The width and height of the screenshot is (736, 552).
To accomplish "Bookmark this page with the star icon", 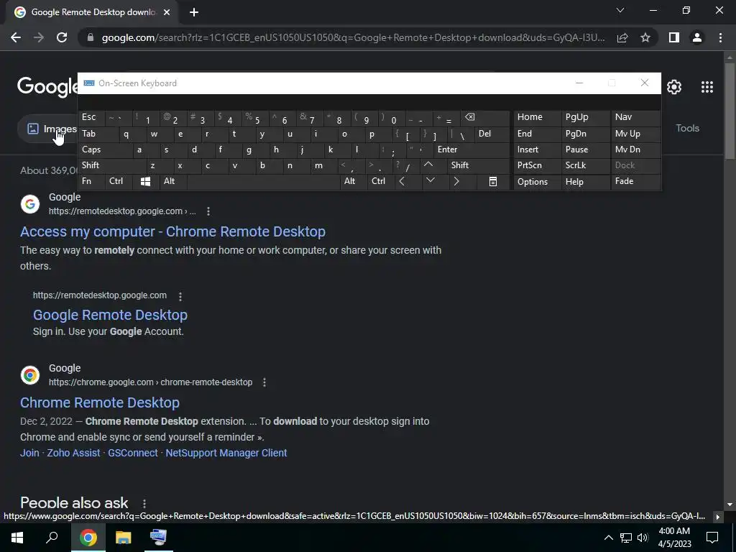I will pos(645,37).
